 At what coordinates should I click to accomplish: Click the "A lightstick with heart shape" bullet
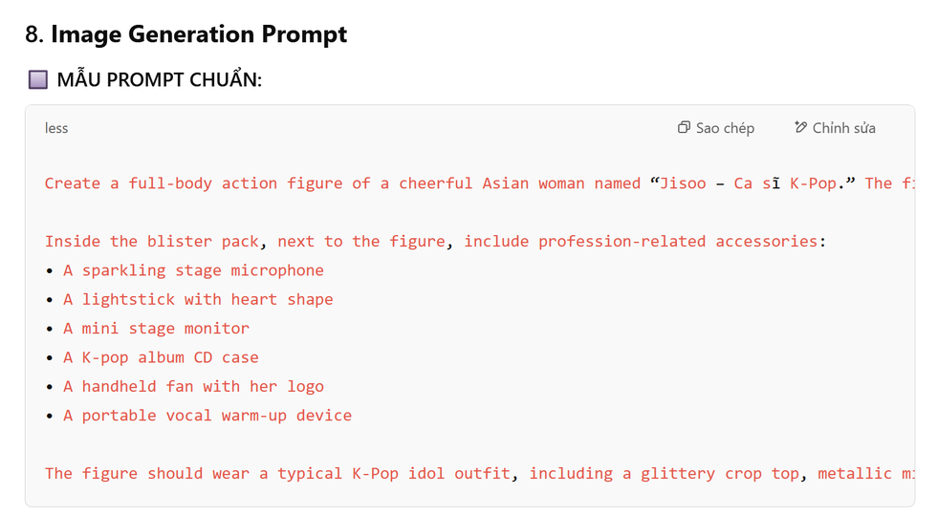pos(198,299)
